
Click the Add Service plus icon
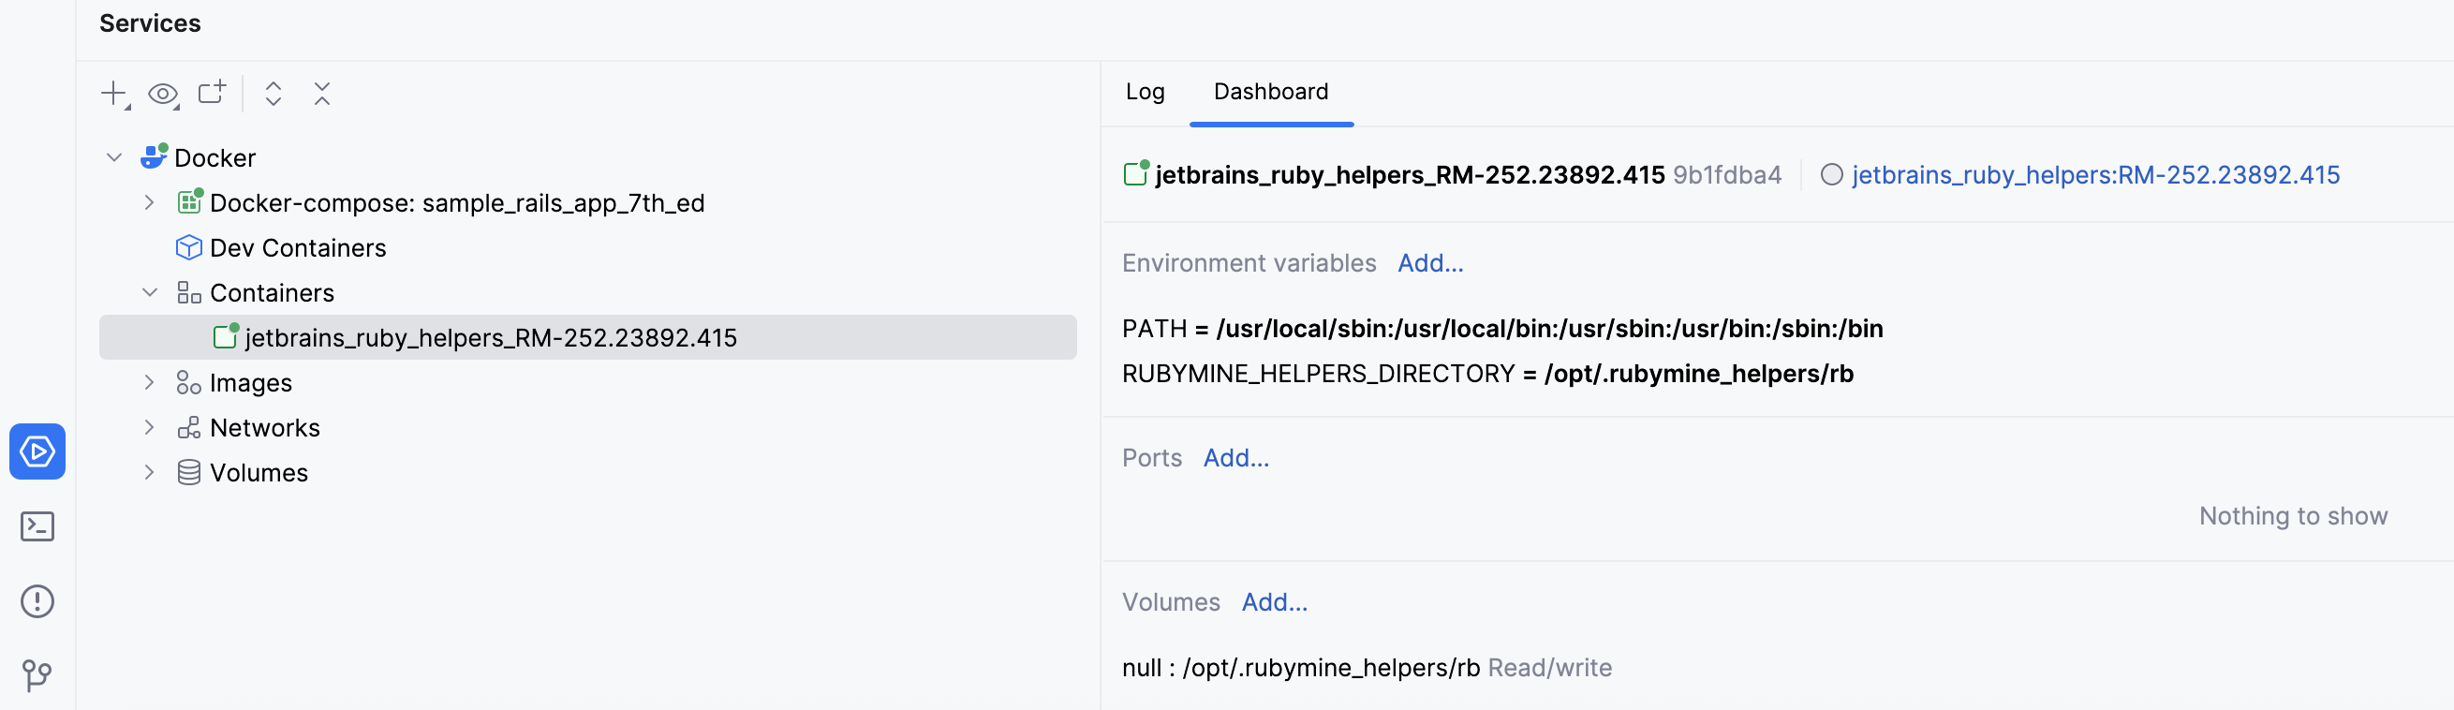point(113,94)
